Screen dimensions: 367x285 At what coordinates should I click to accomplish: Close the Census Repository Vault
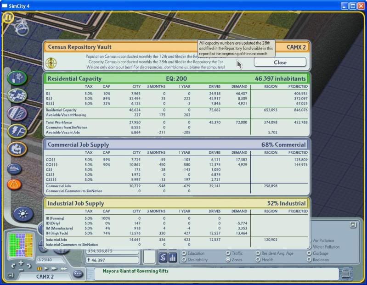point(280,62)
